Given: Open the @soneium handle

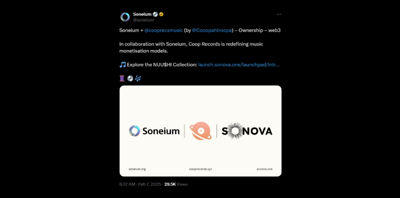Looking at the screenshot, I should pos(144,20).
